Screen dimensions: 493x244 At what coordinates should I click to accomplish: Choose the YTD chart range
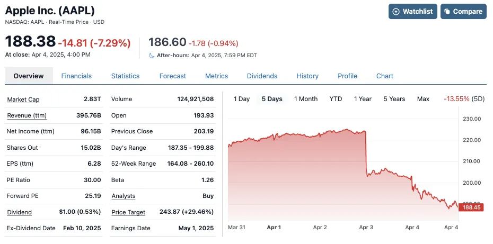click(336, 99)
